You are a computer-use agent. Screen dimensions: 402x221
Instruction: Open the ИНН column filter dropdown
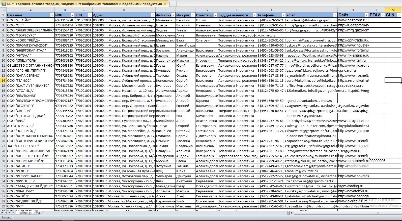pyautogui.click(x=72, y=15)
